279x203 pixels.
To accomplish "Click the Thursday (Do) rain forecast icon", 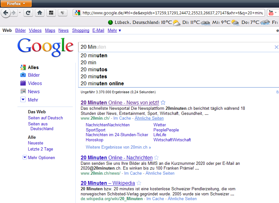I will [265, 23].
